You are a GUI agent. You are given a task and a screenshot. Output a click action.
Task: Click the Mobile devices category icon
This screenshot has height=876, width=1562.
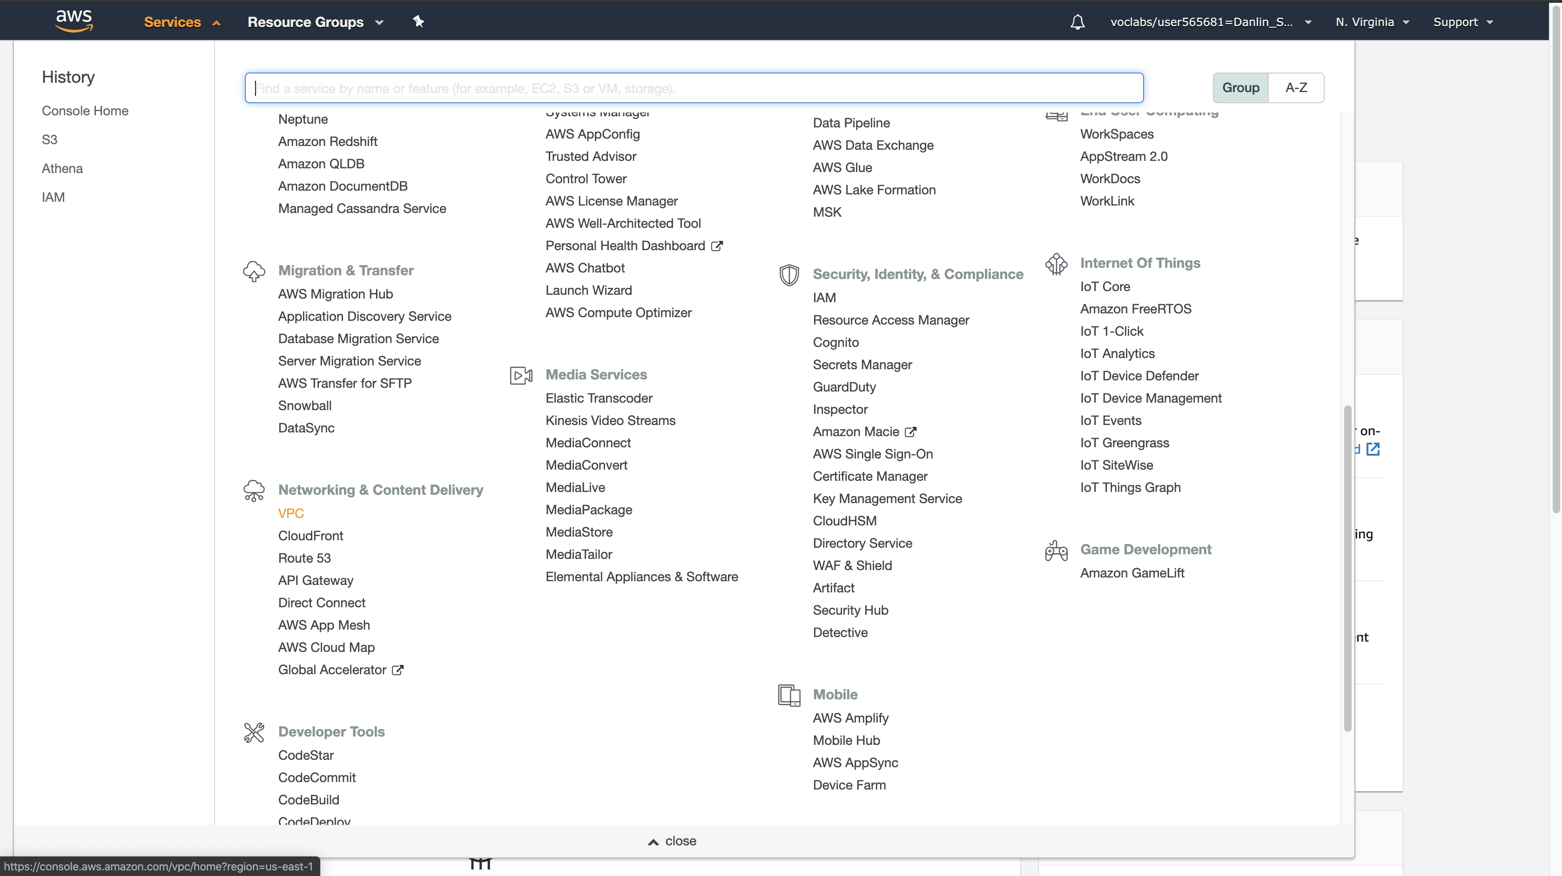[x=789, y=695]
